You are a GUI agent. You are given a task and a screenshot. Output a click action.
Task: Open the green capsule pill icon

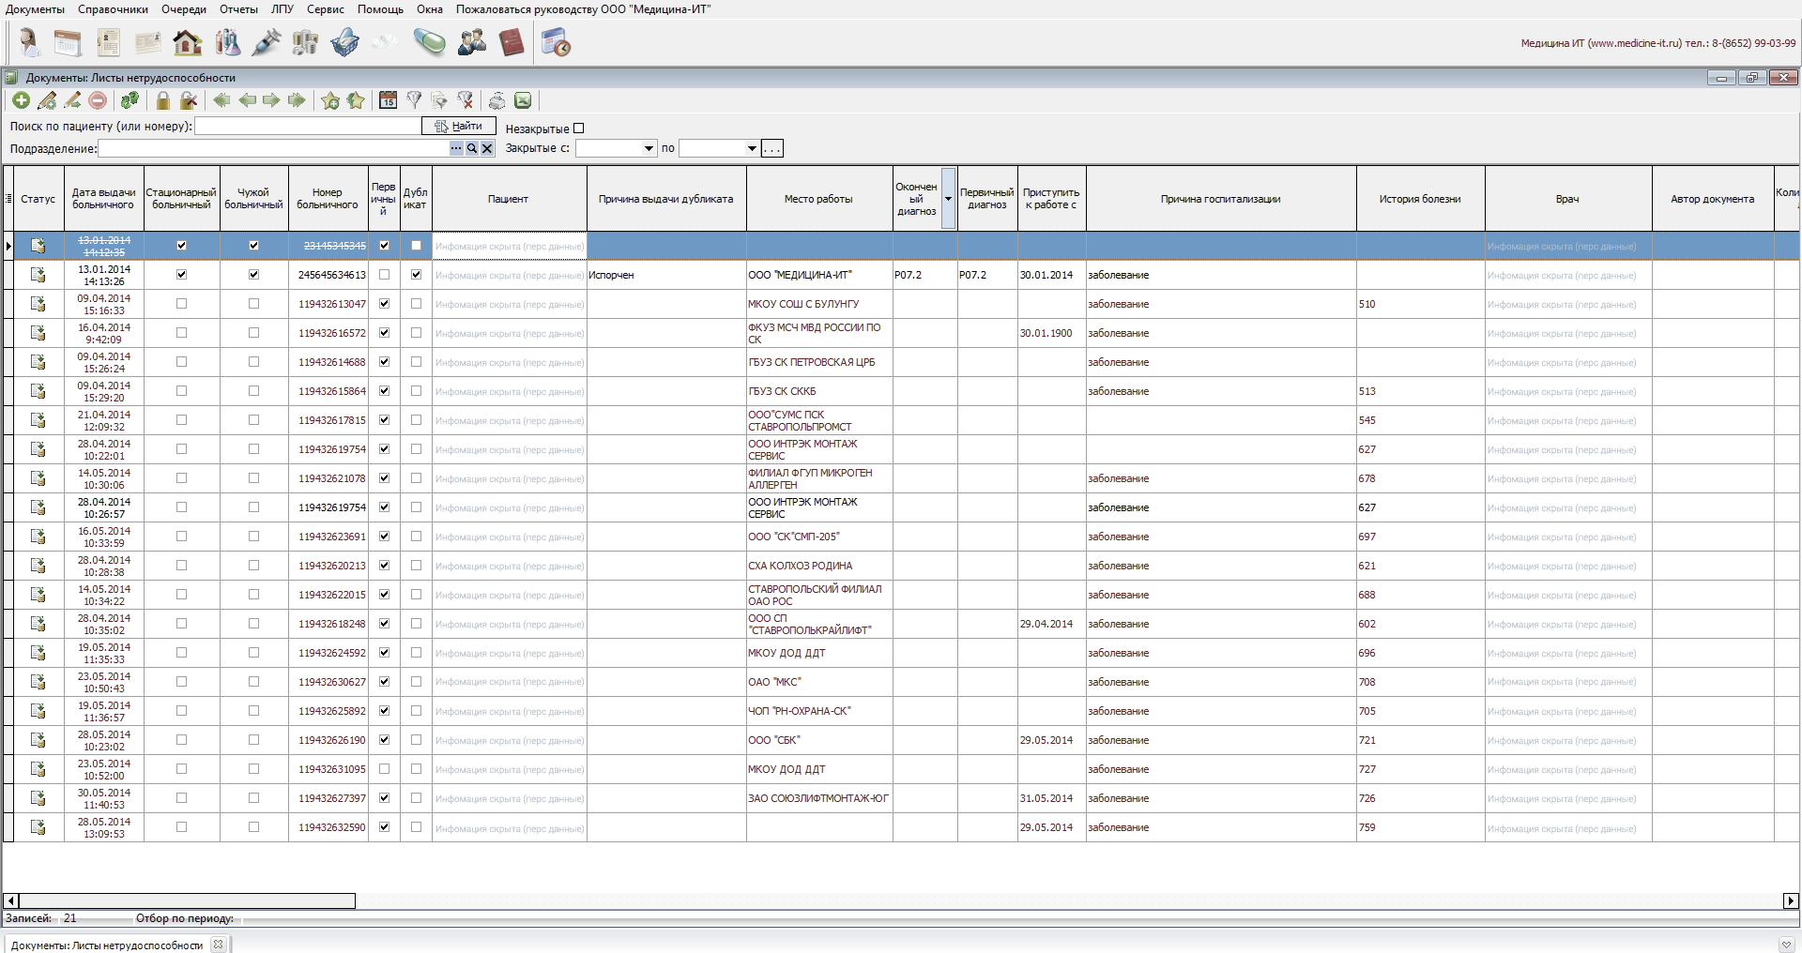click(430, 42)
